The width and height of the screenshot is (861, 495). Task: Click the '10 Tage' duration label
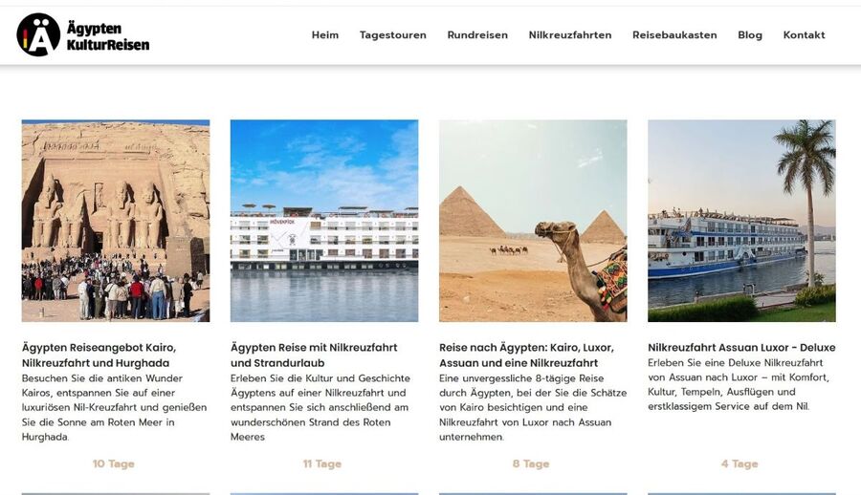tap(114, 463)
